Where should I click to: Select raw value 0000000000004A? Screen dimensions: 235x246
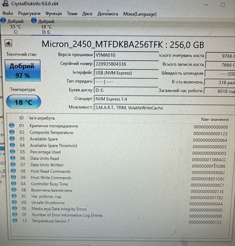[206, 204]
